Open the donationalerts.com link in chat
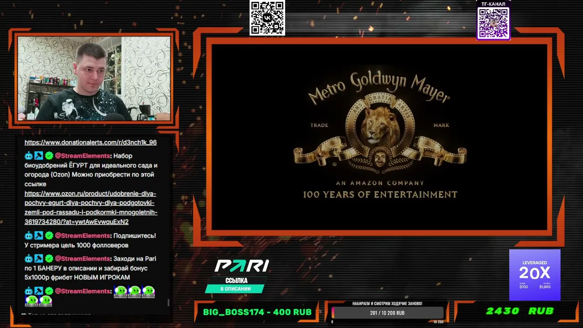The height and width of the screenshot is (328, 583). [91, 142]
